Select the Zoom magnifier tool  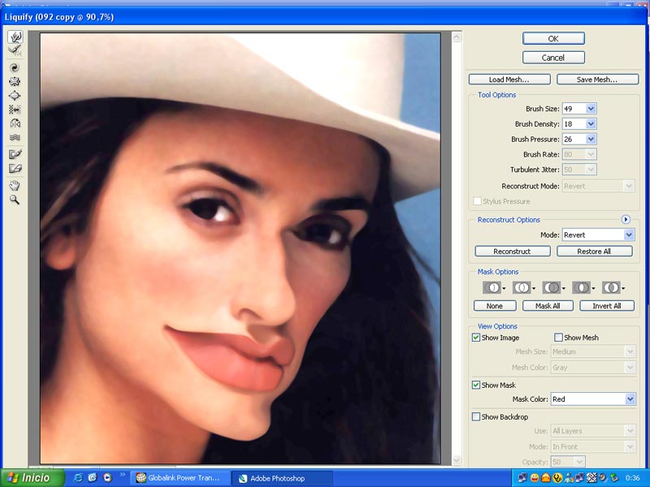15,199
